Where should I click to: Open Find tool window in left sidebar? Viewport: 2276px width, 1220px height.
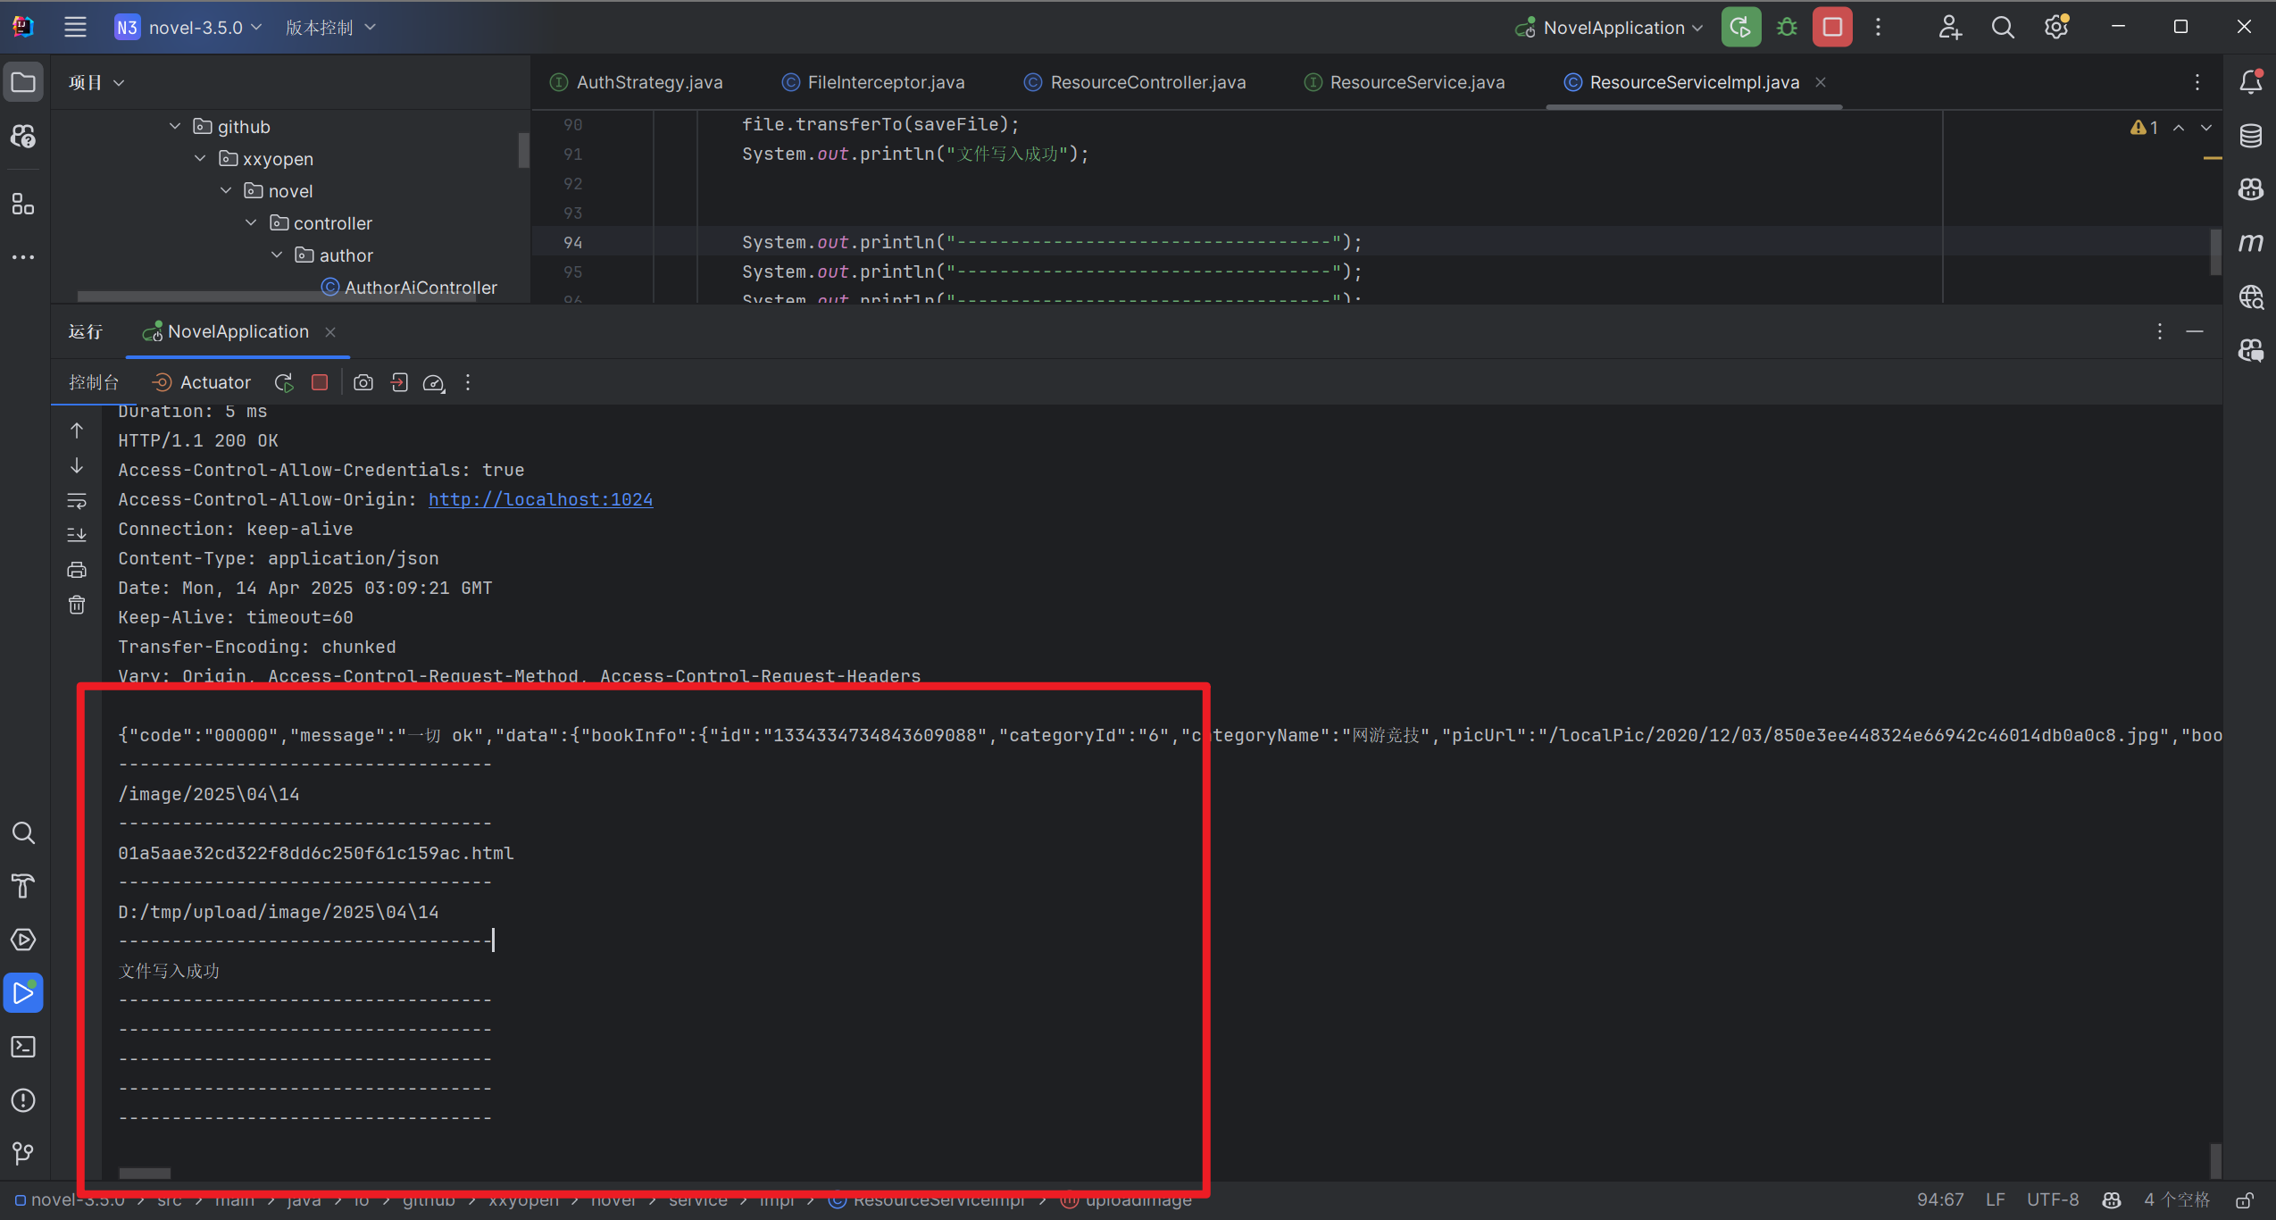23,833
